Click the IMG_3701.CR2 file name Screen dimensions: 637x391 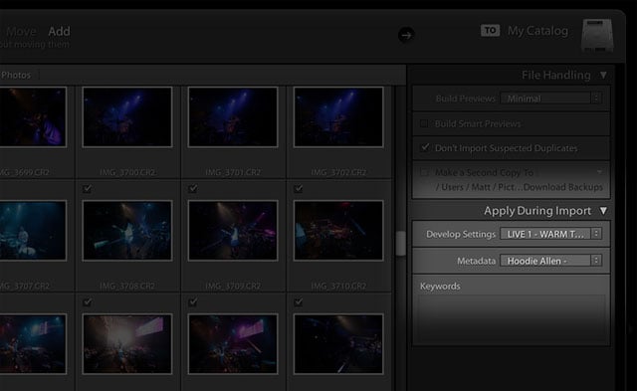[x=233, y=172]
